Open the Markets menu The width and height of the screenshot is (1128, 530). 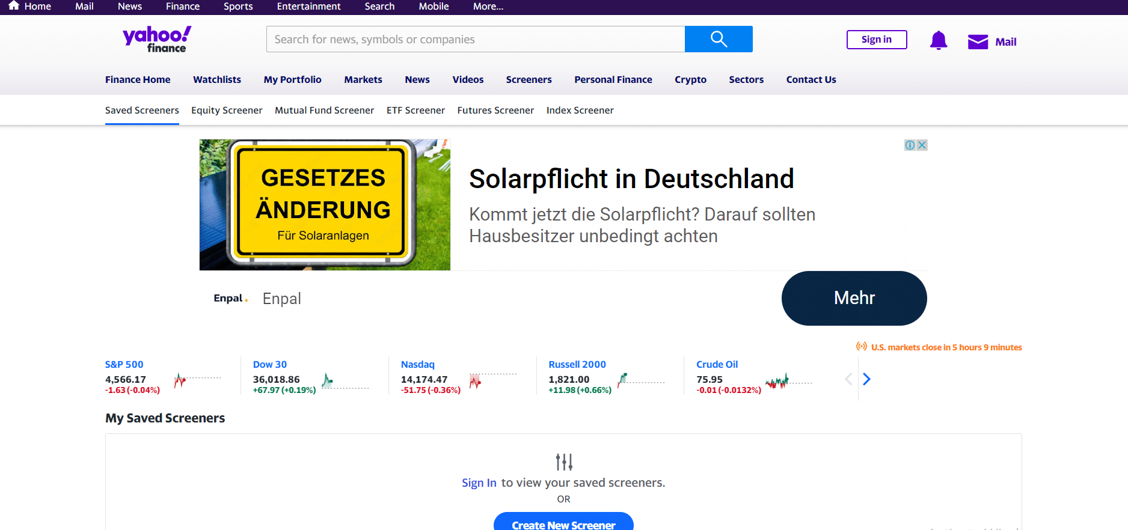click(363, 79)
